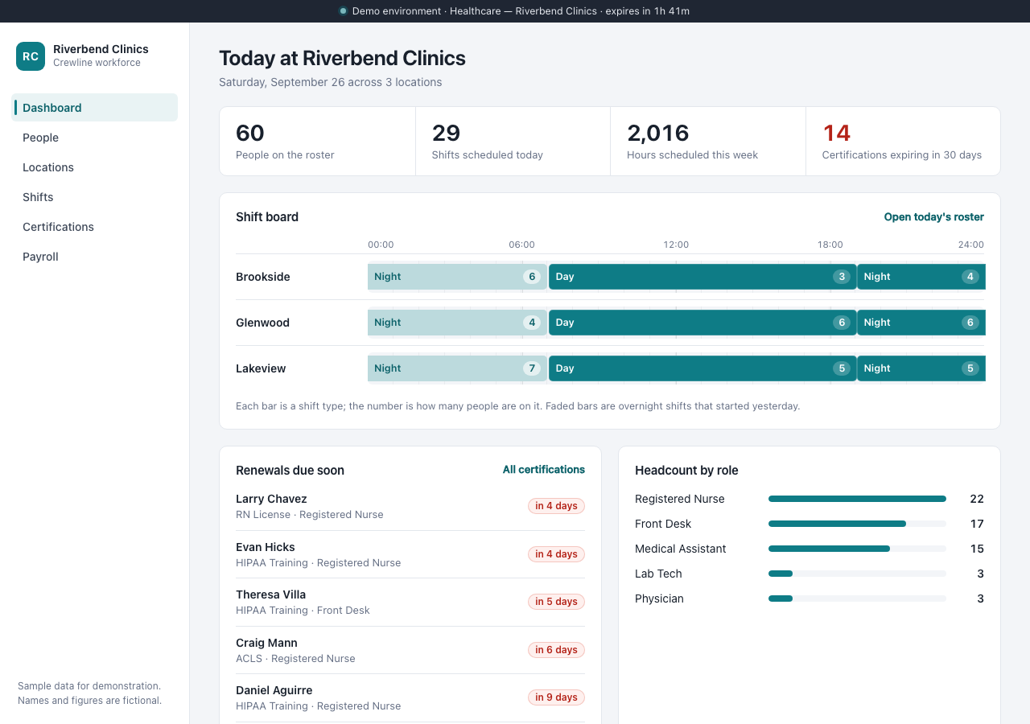
Task: Select Daniel Aguirre renewal row
Action: 410,697
